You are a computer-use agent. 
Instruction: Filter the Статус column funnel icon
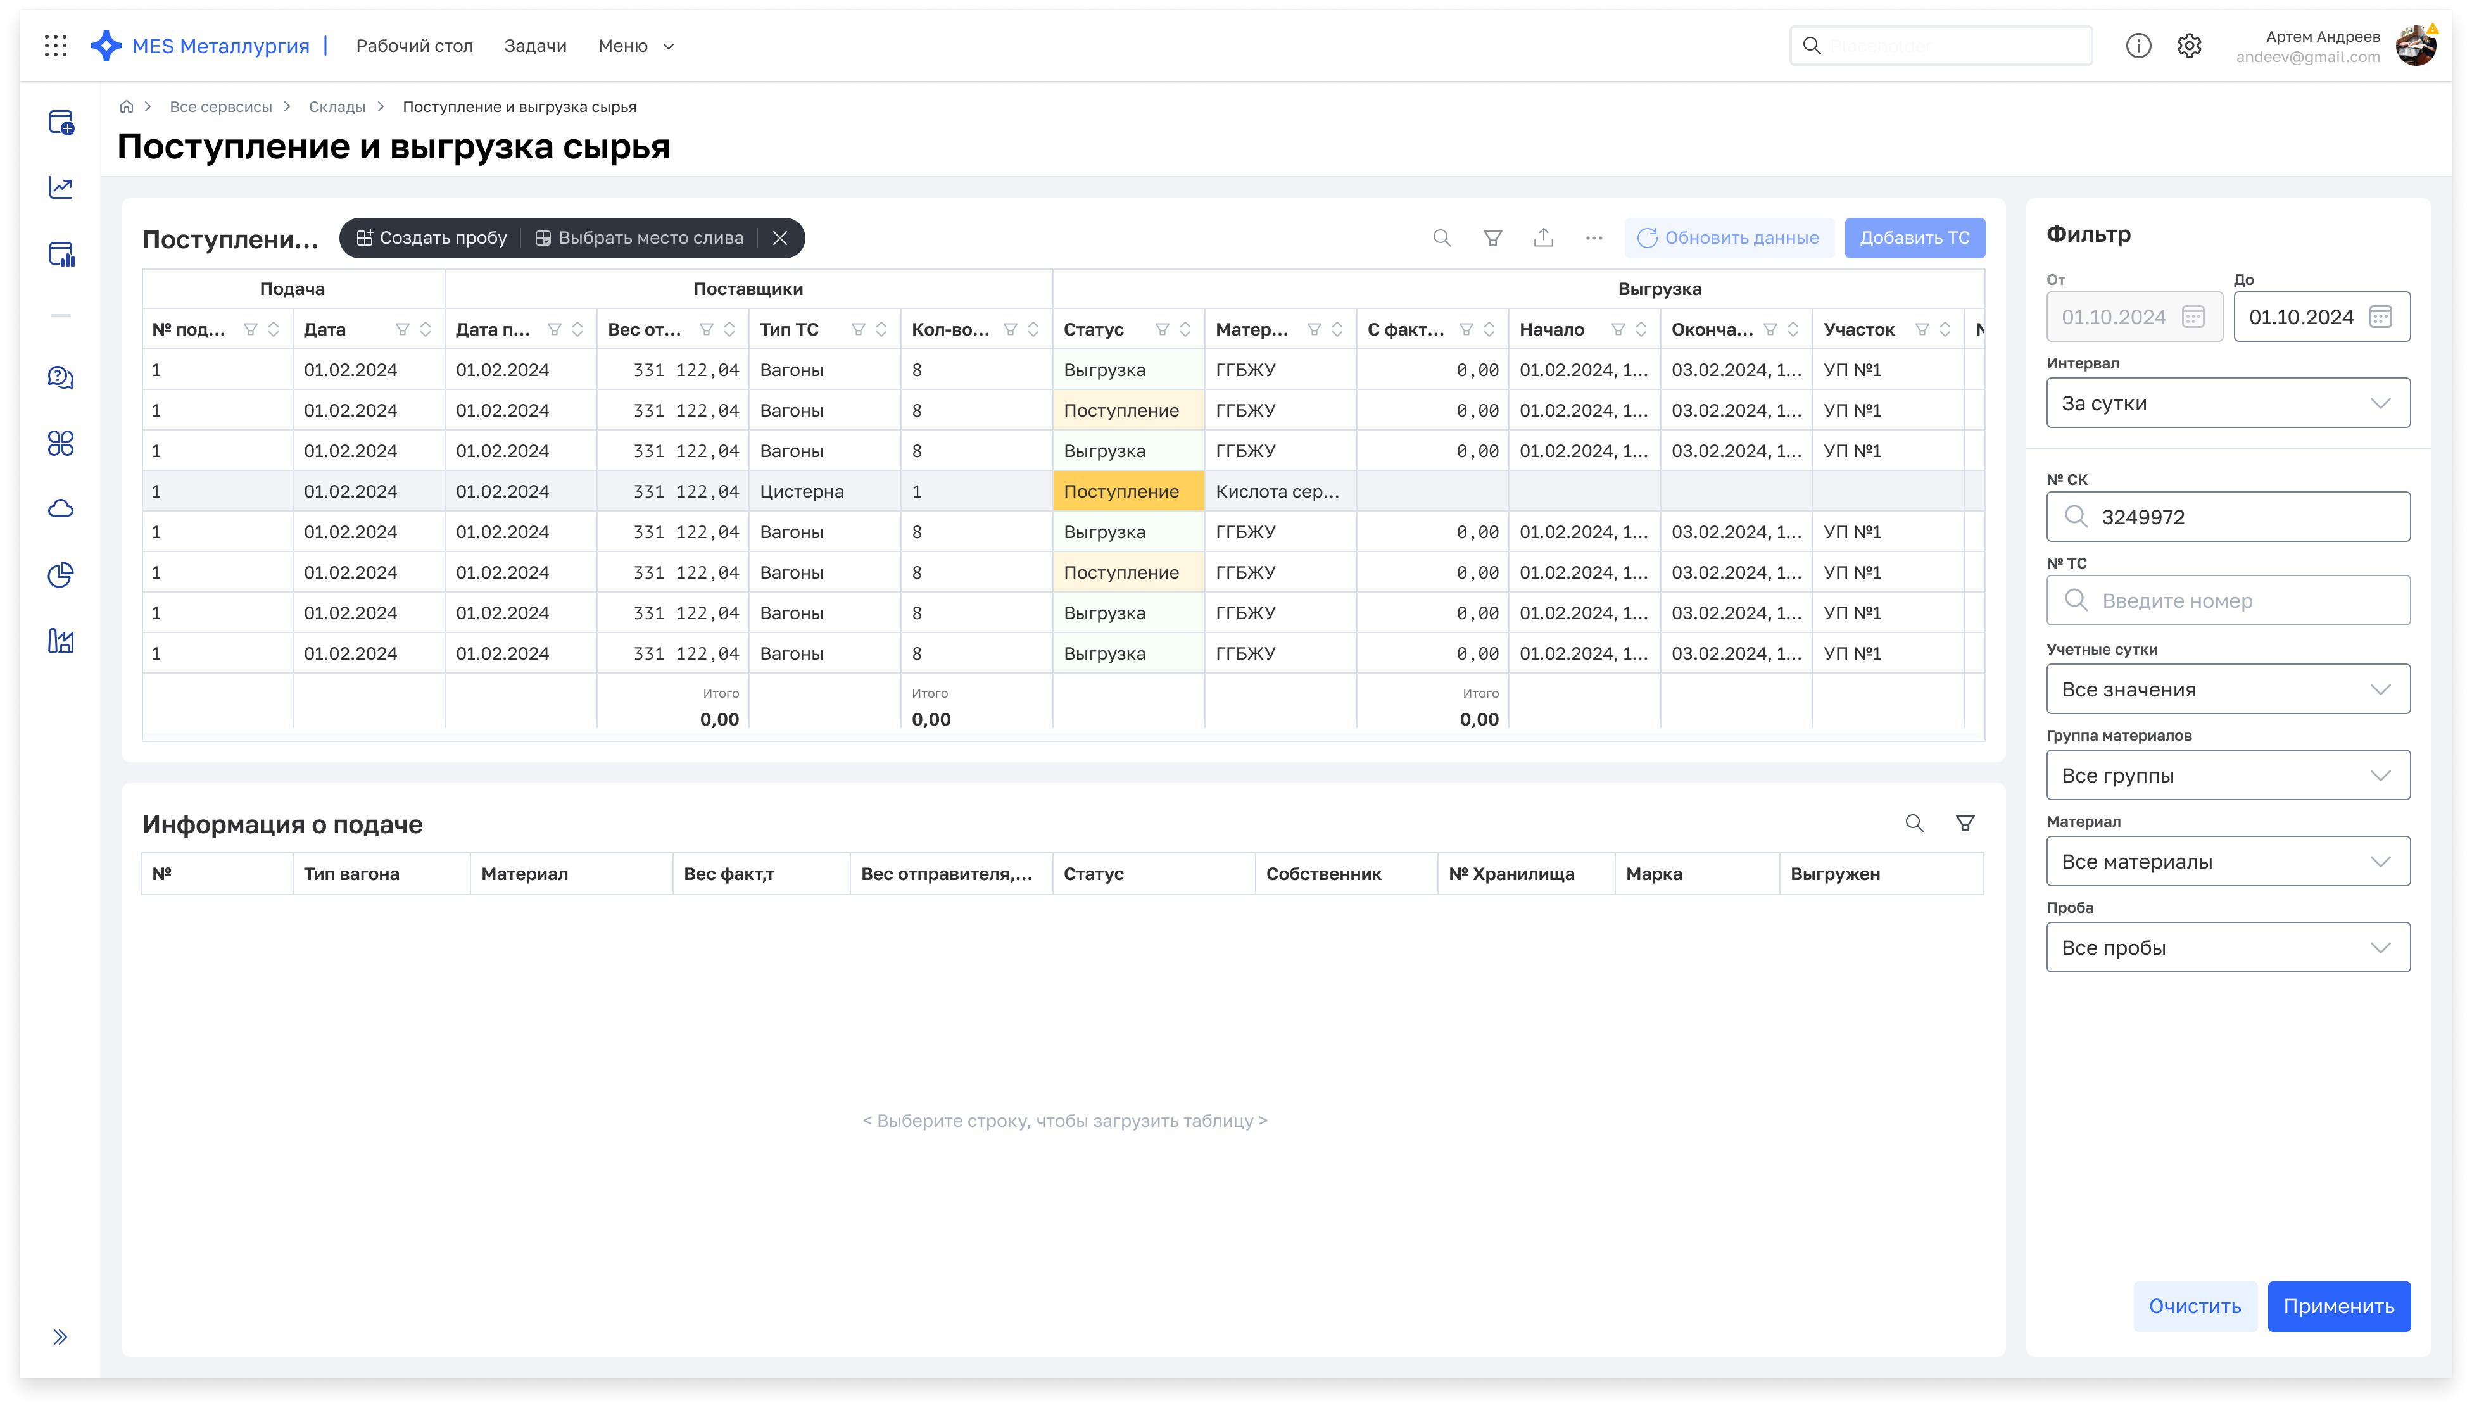tap(1161, 330)
